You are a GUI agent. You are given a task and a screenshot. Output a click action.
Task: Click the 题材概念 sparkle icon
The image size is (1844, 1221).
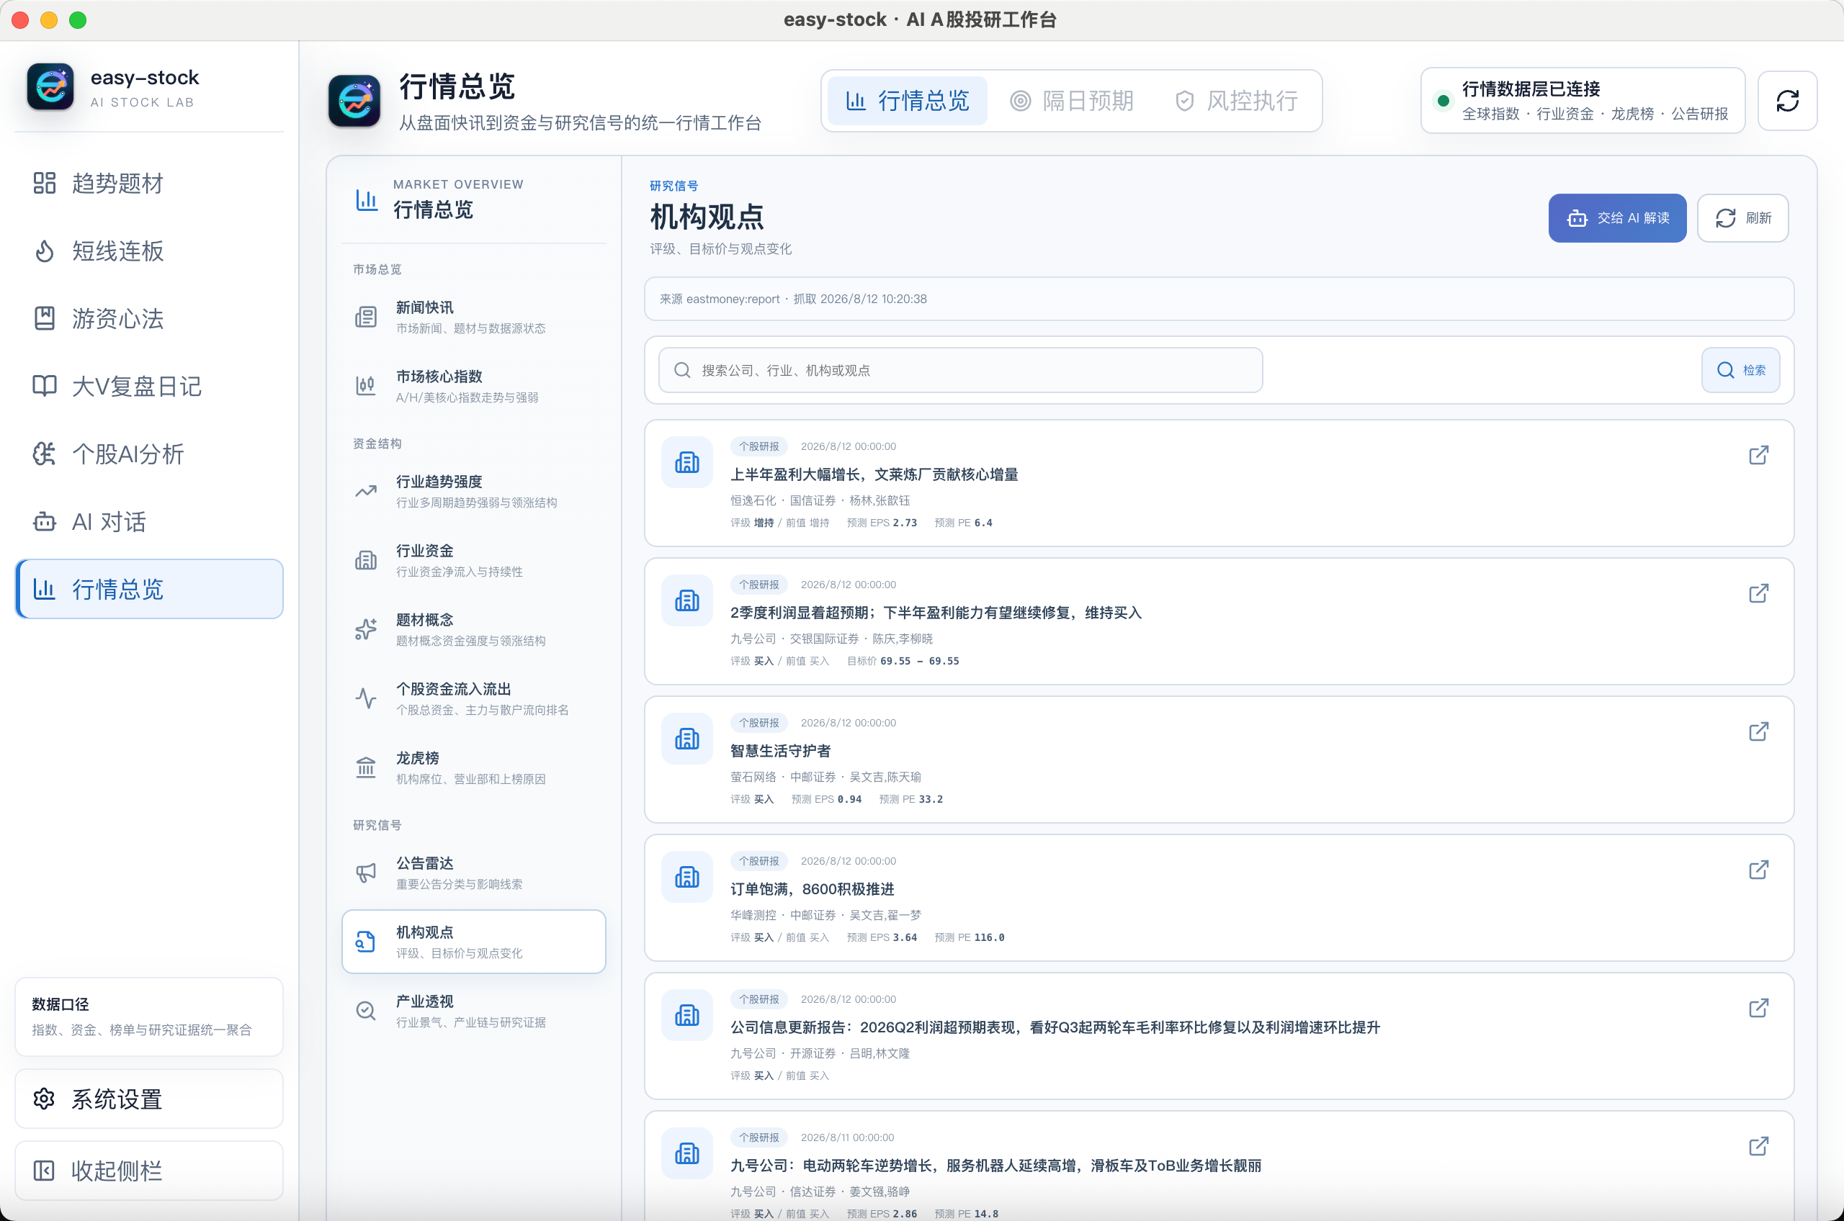click(x=365, y=629)
